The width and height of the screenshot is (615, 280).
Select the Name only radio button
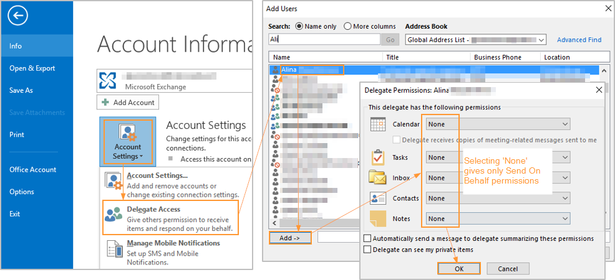coord(299,27)
